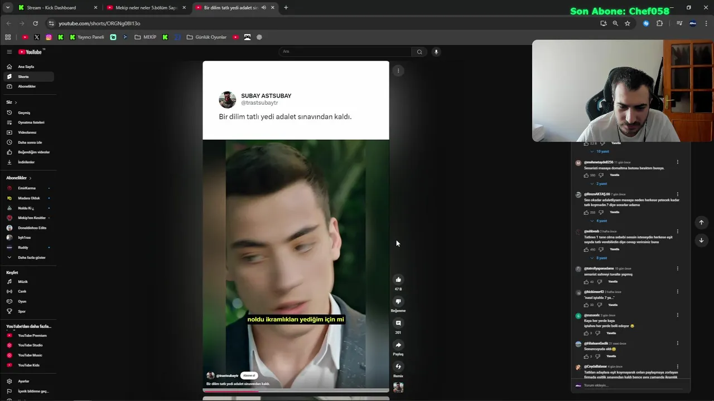The height and width of the screenshot is (401, 714).
Task: Remix this Short
Action: point(398,366)
